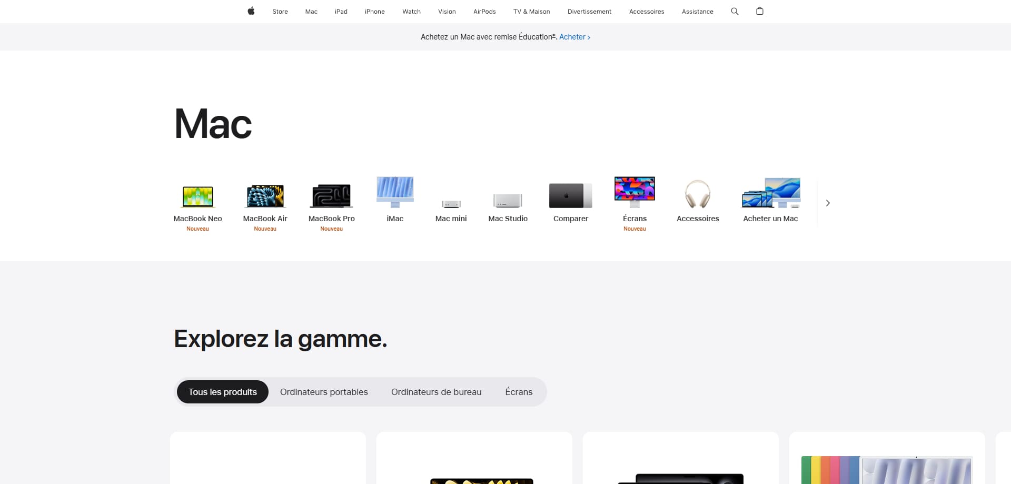Click the colorful iMac product card image

887,470
